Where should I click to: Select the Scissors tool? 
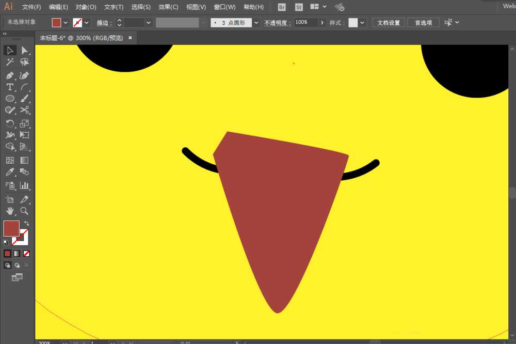coord(24,110)
